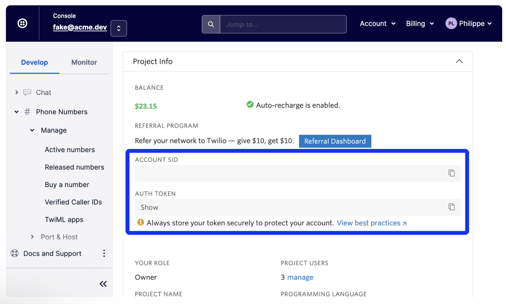Screen dimensions: 506x304
Task: Click the Auto-recharge is enabled text
Action: (298, 105)
